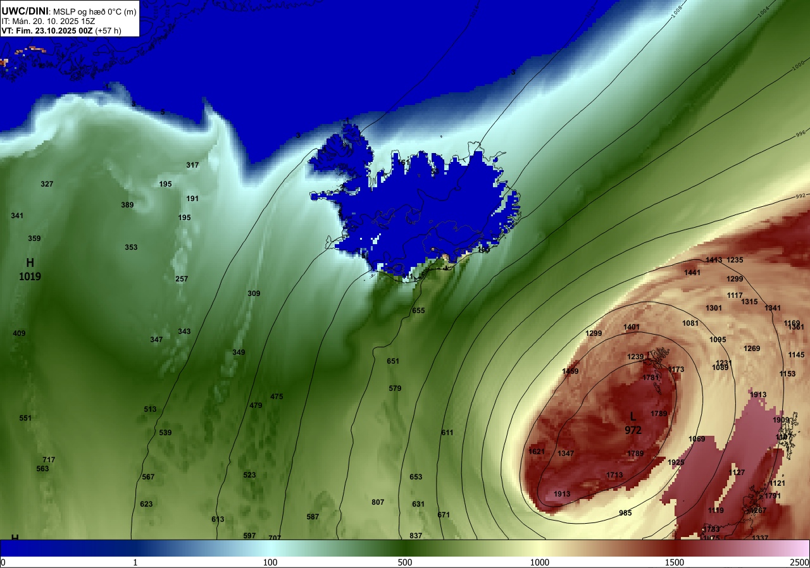Click the low pressure center label 972

click(x=633, y=430)
